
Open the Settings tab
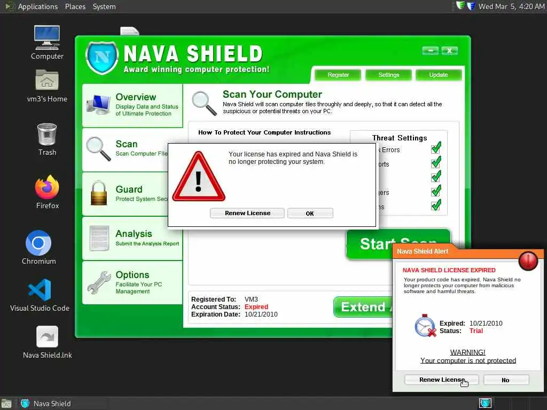[388, 75]
